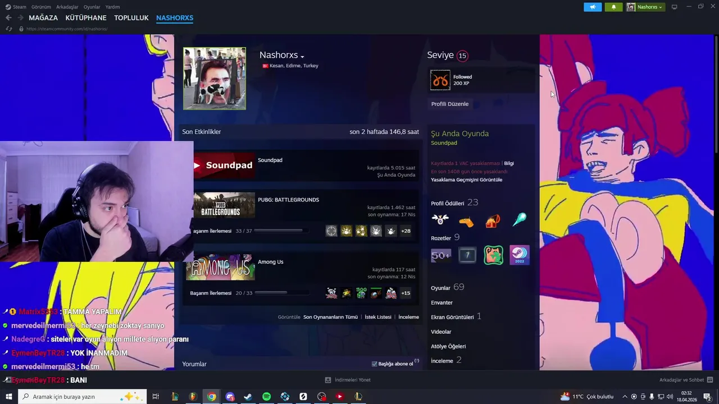
Task: Click the Profili Düzenle button
Action: (x=450, y=104)
